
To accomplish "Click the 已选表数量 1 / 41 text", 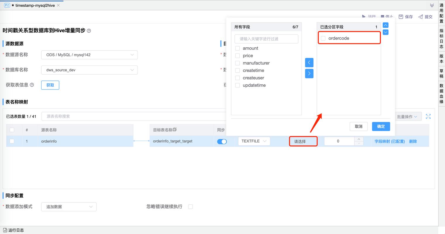I will [x=21, y=116].
